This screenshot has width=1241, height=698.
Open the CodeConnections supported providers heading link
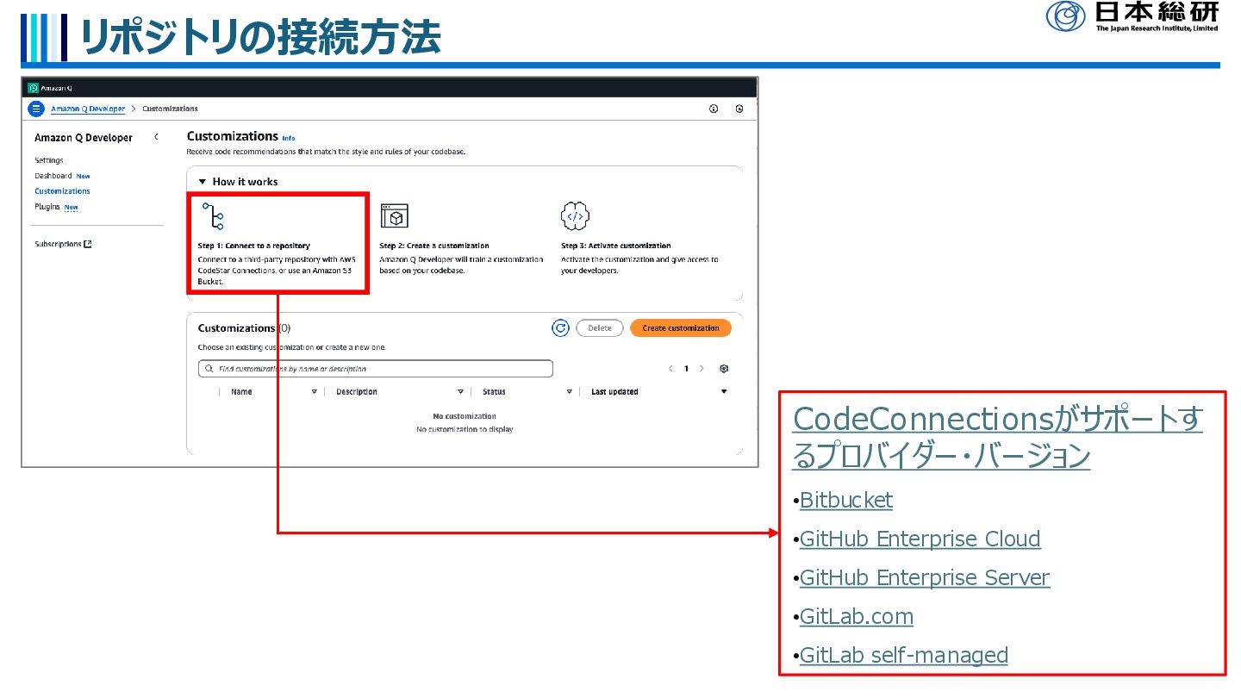tap(997, 438)
